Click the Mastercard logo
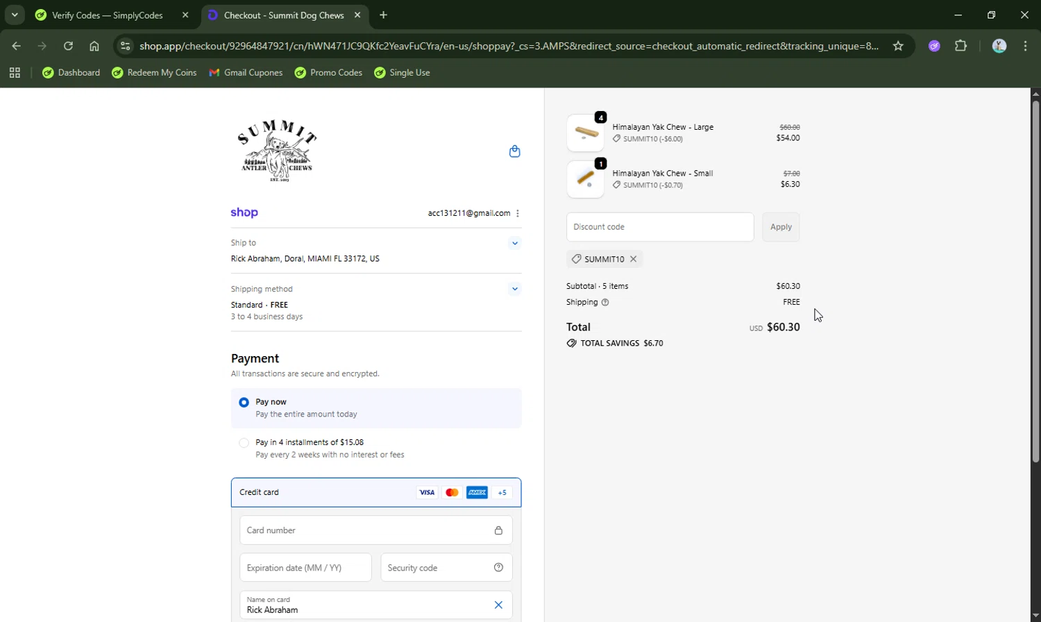Viewport: 1041px width, 622px height. point(452,492)
